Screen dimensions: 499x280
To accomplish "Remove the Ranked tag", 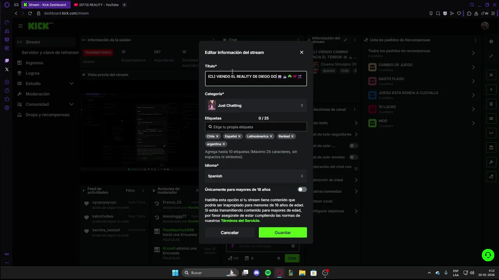I will coord(292,136).
